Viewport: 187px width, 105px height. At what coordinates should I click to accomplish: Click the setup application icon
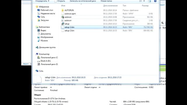(x=63, y=24)
